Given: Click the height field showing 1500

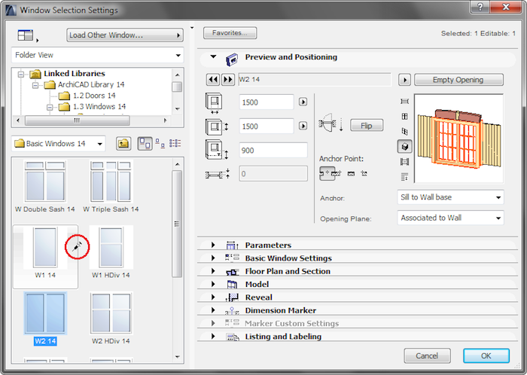Looking at the screenshot, I should [x=267, y=127].
